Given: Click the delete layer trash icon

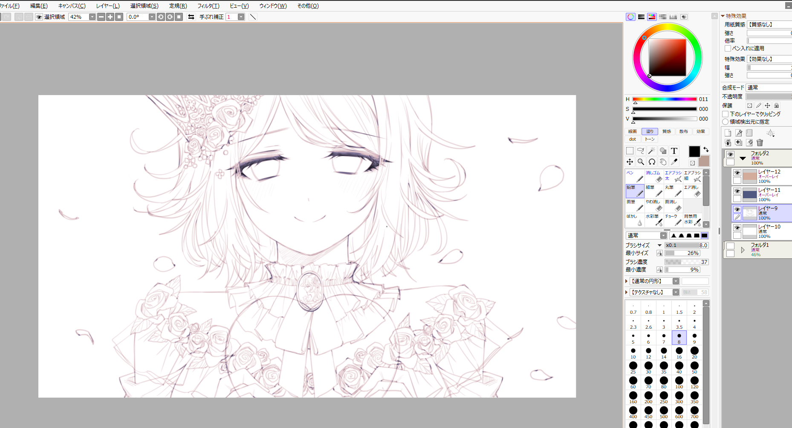Looking at the screenshot, I should click(x=760, y=143).
